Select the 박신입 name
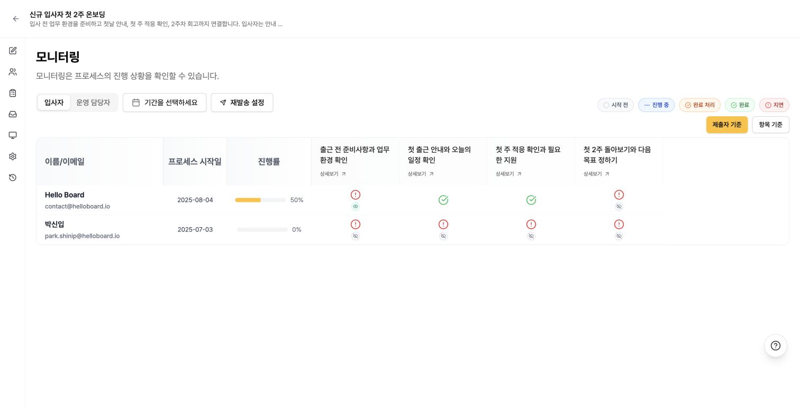This screenshot has width=800, height=408. click(54, 225)
